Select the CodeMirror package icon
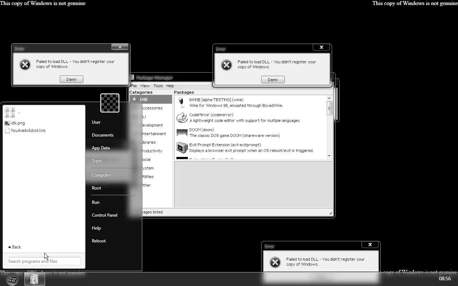The height and width of the screenshot is (286, 458). pyautogui.click(x=182, y=118)
